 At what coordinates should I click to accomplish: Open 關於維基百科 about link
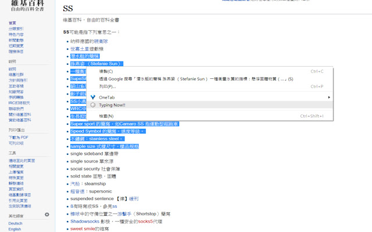pyautogui.click(x=20, y=114)
